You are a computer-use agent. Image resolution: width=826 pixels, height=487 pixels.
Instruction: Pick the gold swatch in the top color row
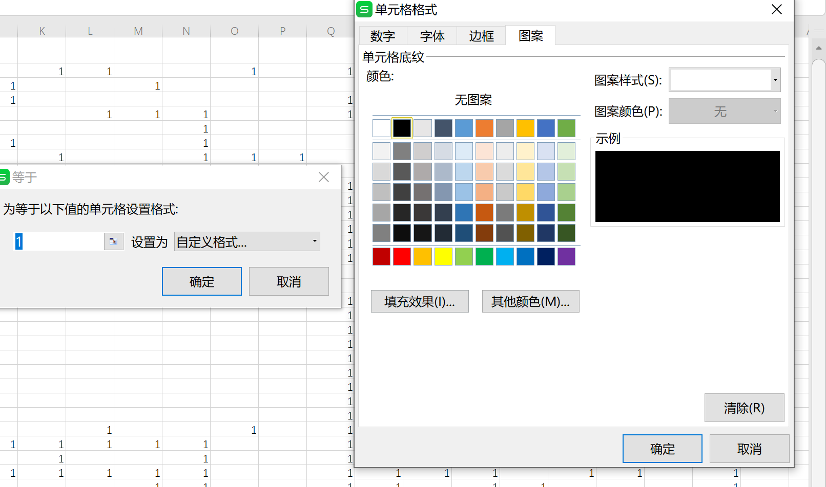[x=525, y=128]
